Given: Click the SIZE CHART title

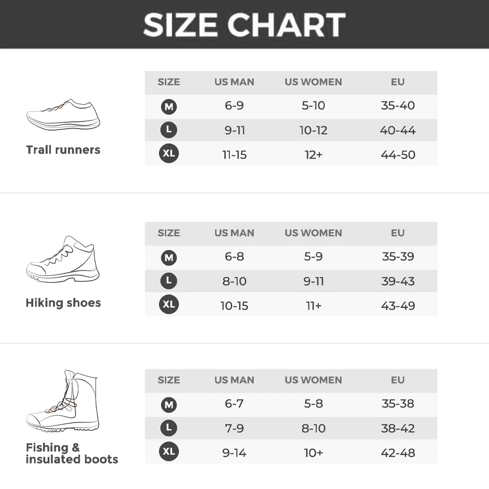Looking at the screenshot, I should 244,24.
